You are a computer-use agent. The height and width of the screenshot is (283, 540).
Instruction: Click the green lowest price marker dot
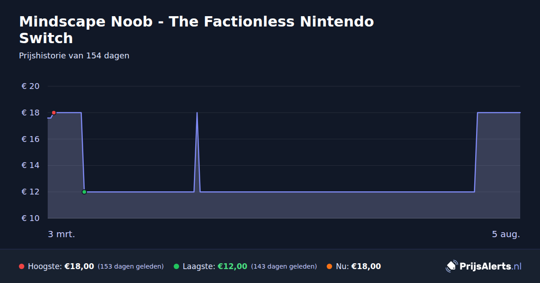[84, 192]
